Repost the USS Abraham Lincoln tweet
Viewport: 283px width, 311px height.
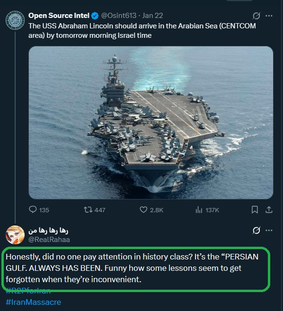94,210
